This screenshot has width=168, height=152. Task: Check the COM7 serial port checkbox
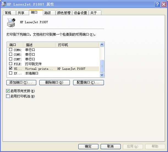click(x=11, y=59)
